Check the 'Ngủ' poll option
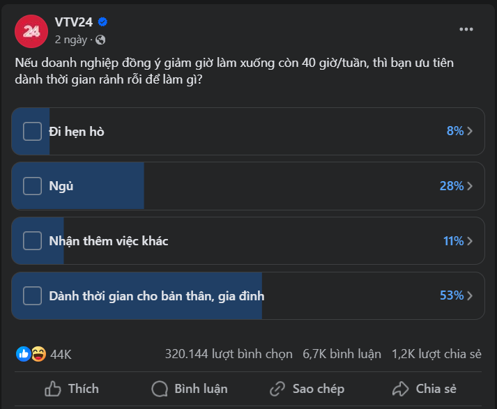This screenshot has width=497, height=409. click(x=33, y=186)
